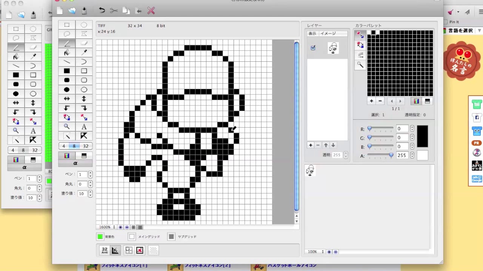The image size is (483, 271).
Task: Open the 100% preview zoom dropdown
Action: pos(315,252)
